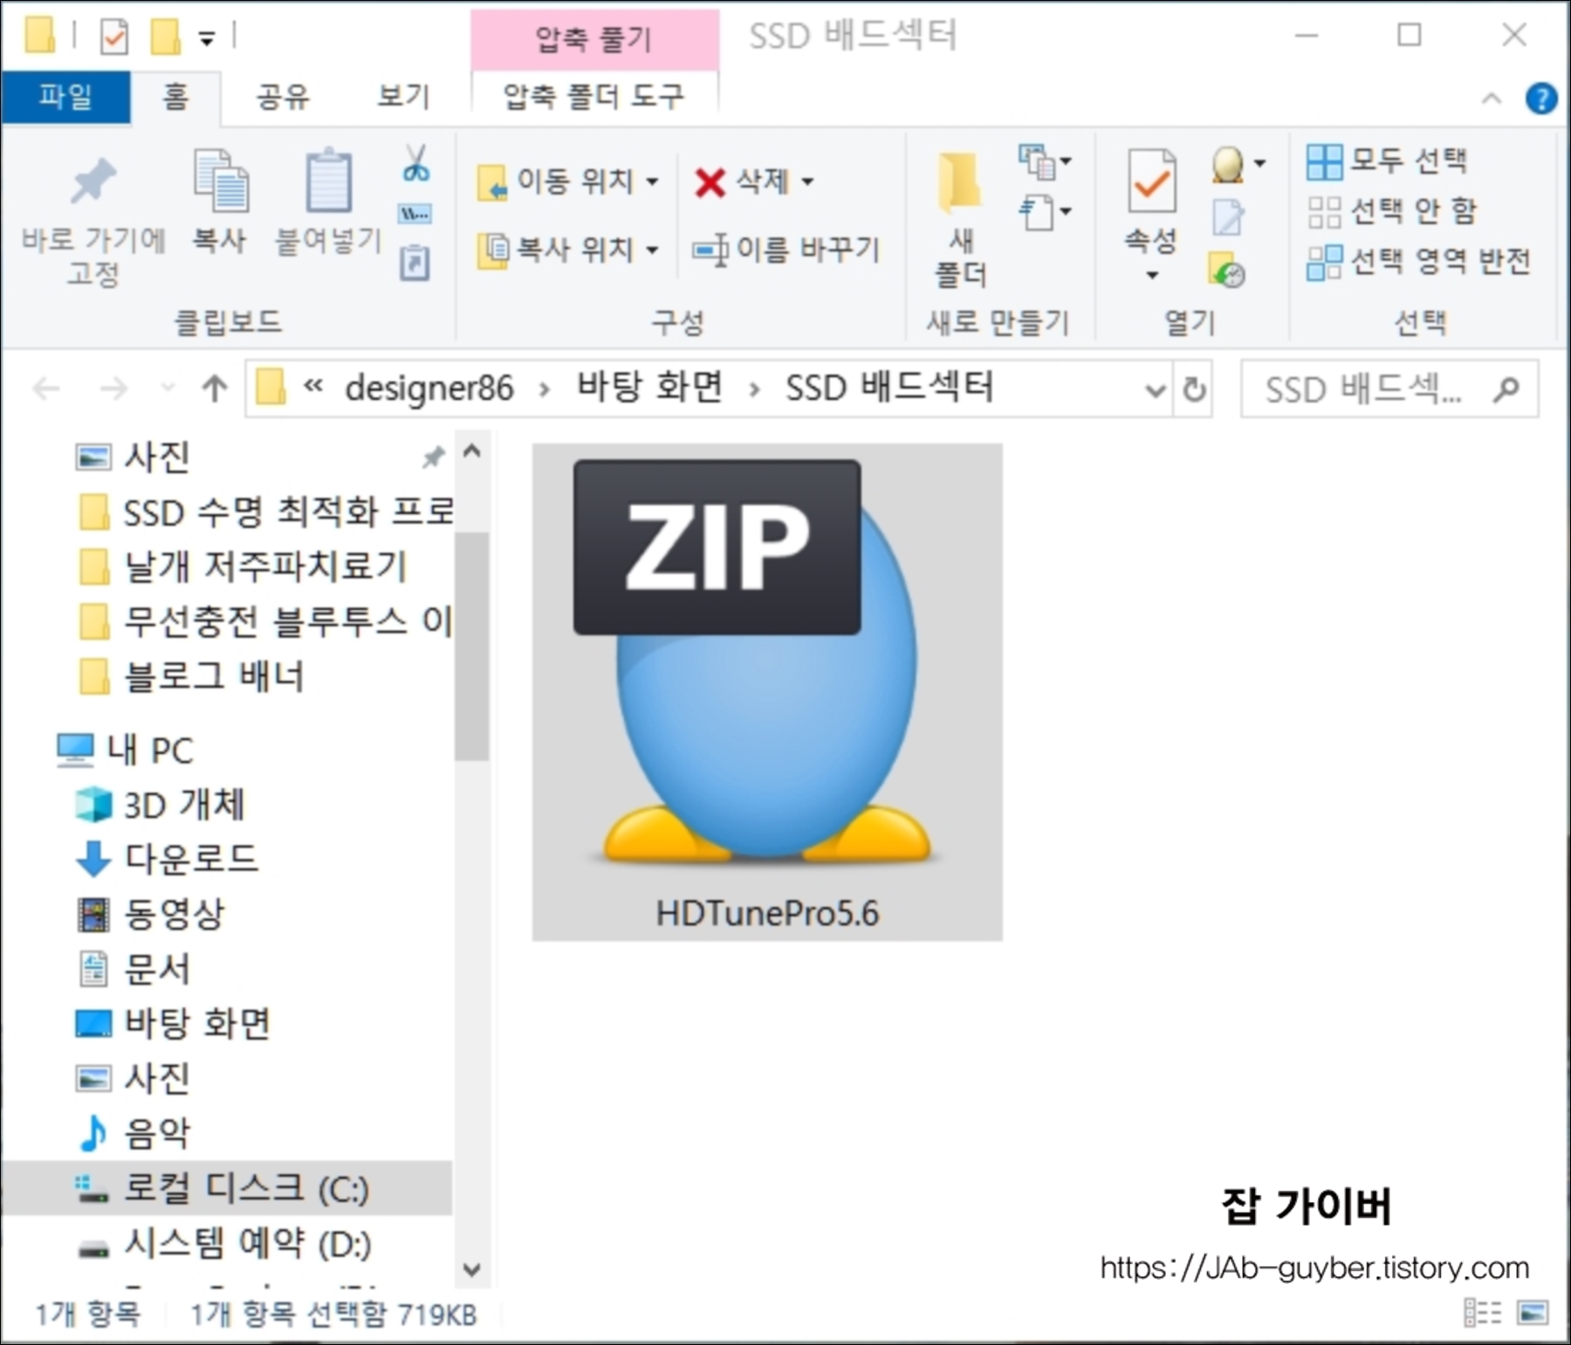Select the HDTunePro5.6 ZIP file
1571x1345 pixels.
point(767,692)
